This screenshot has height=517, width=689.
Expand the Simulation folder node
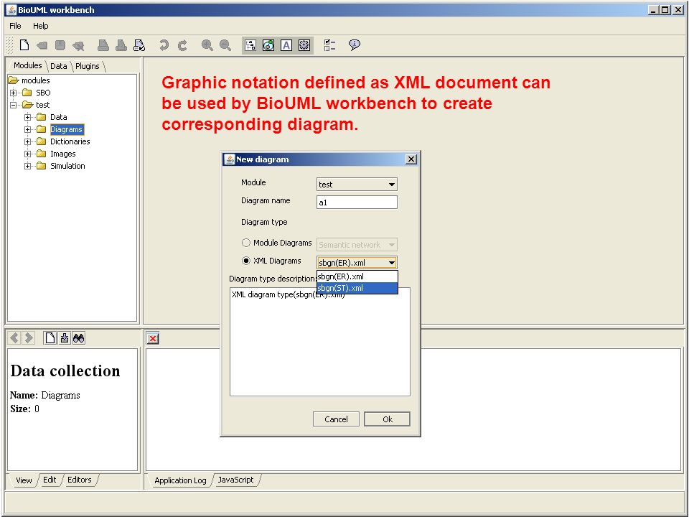coord(28,166)
